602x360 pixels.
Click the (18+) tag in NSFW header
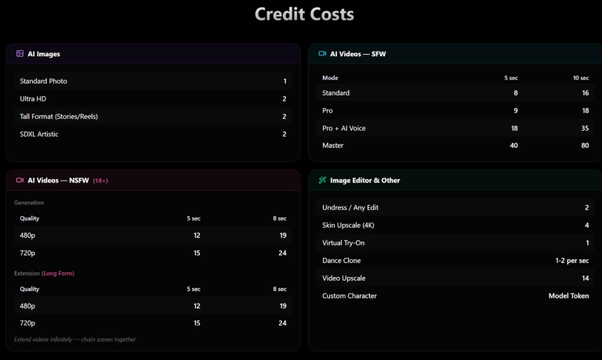(x=100, y=181)
